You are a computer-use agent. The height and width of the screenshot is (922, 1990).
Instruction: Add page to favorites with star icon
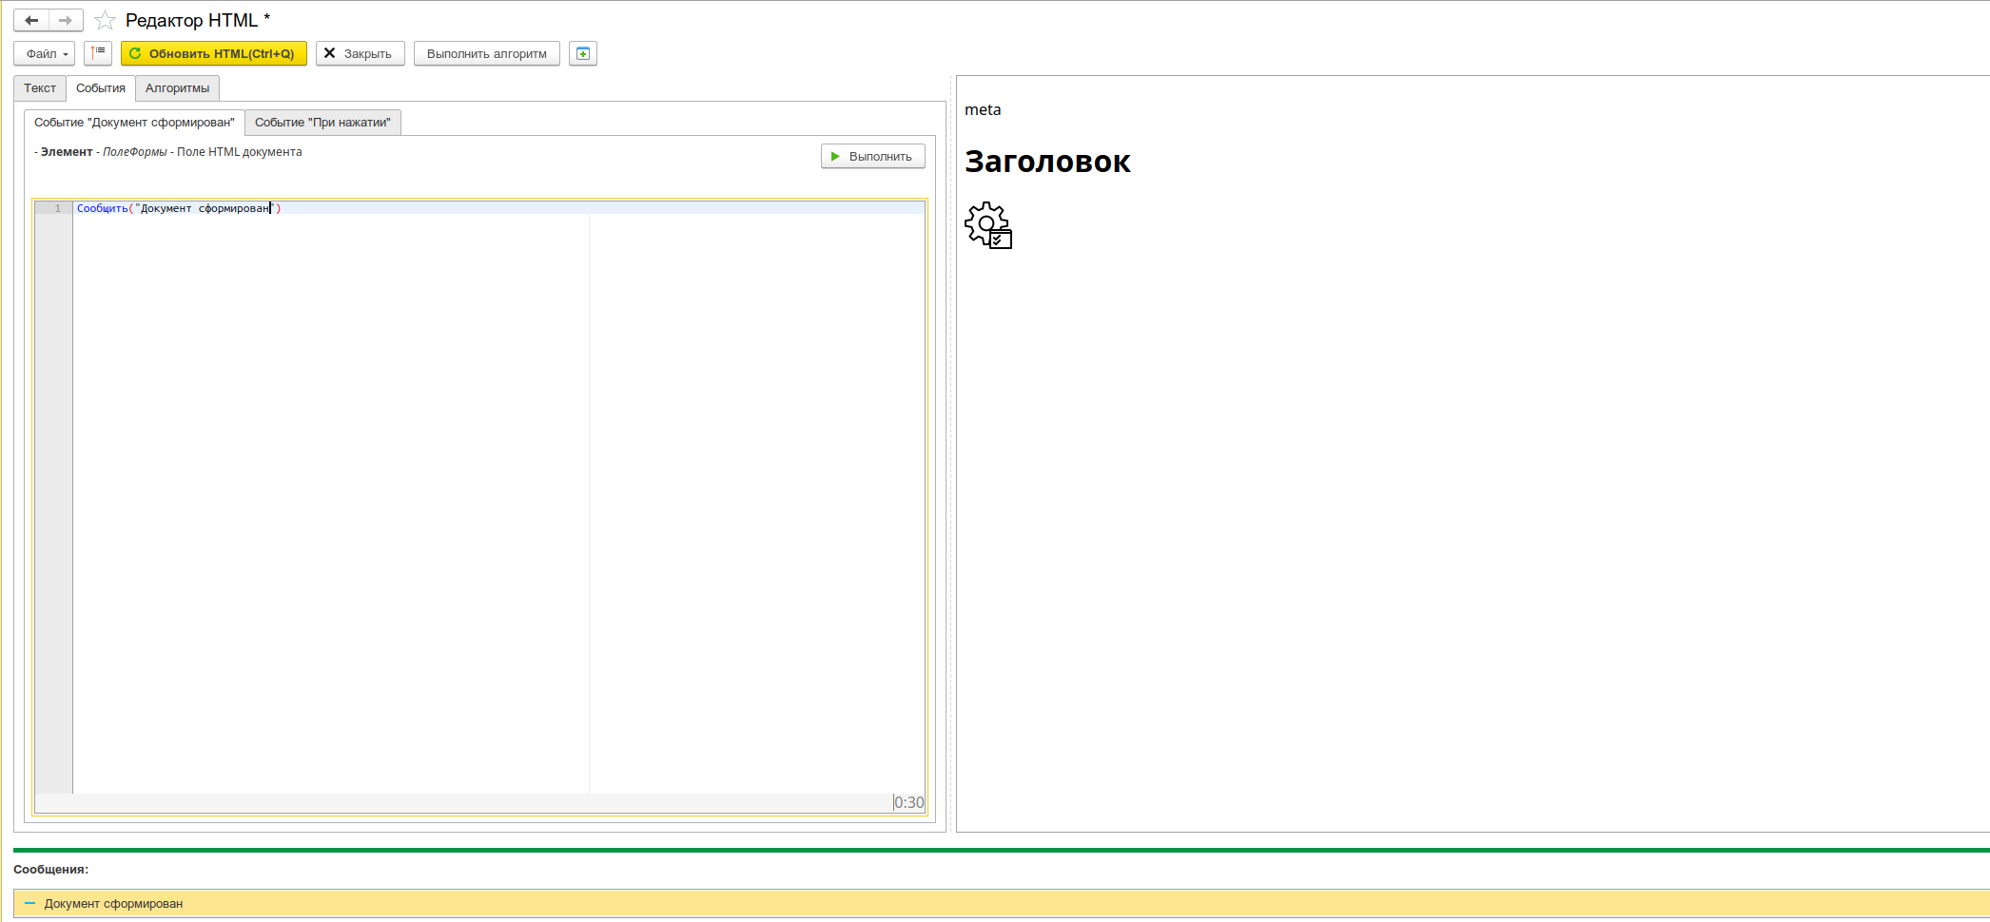tap(105, 20)
